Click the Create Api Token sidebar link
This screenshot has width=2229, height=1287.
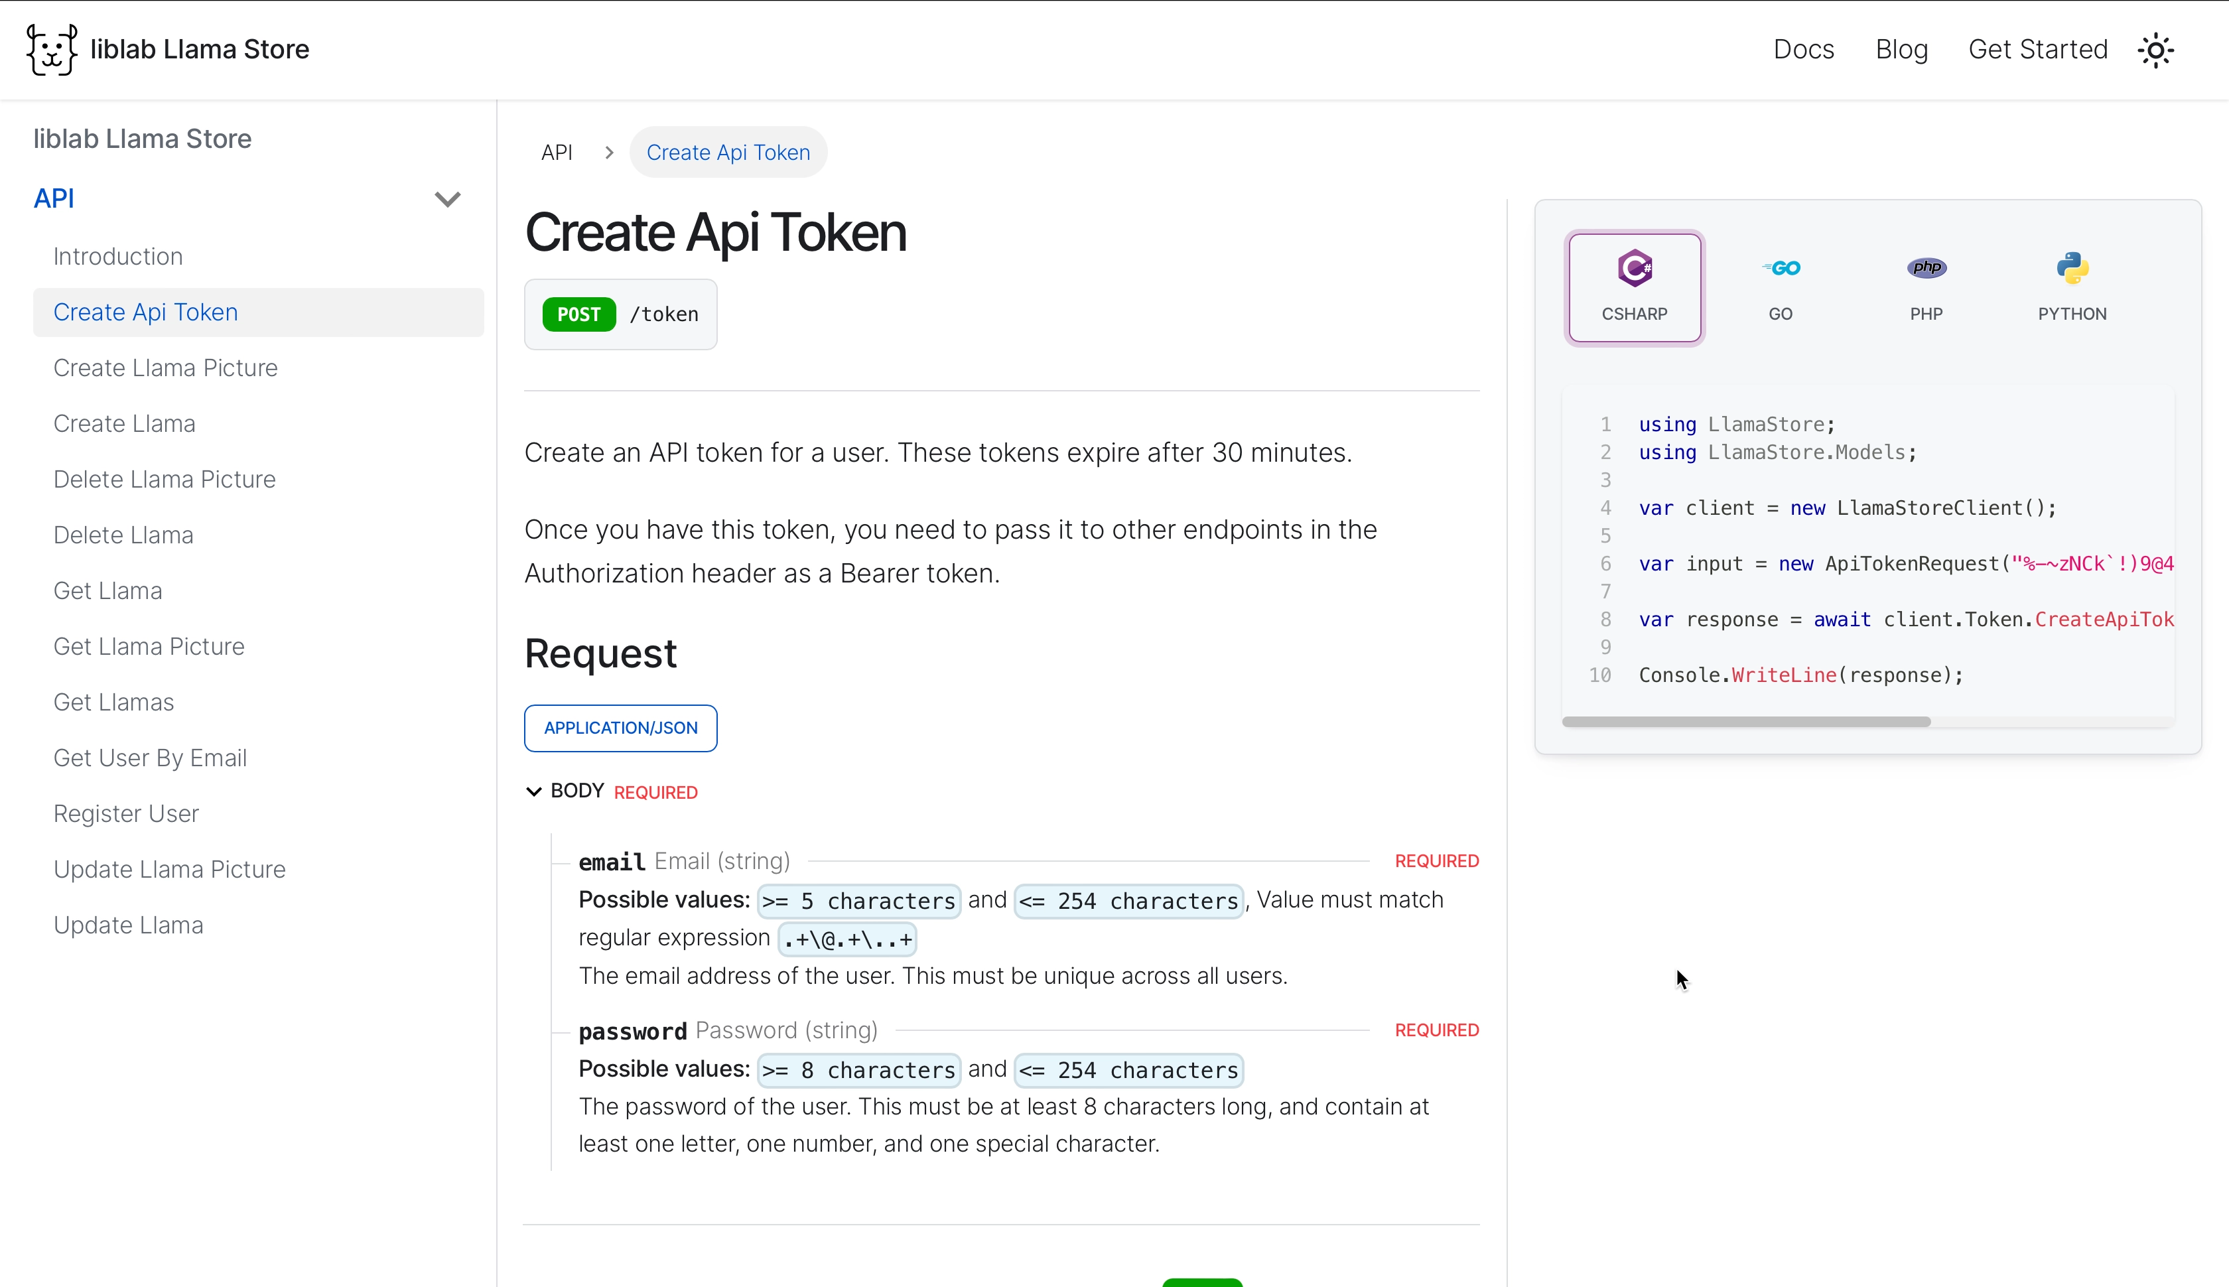(145, 312)
